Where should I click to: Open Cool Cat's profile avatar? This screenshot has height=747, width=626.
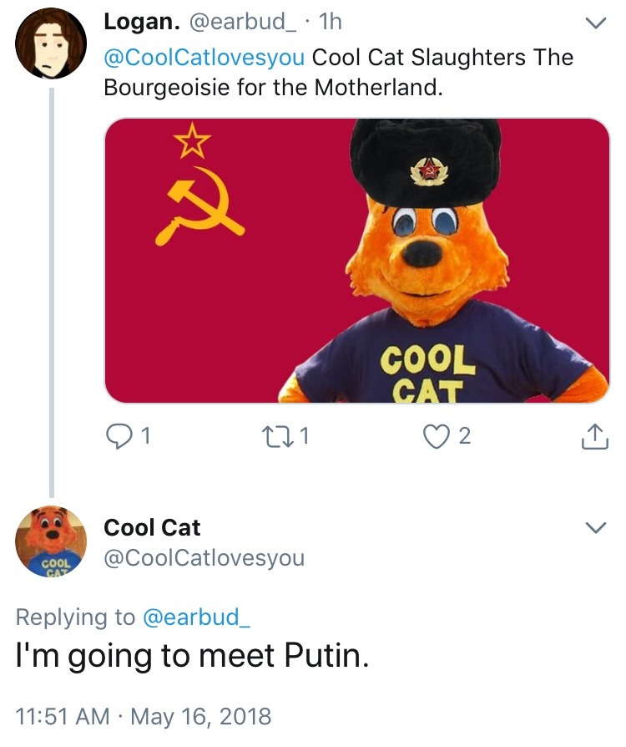(51, 541)
